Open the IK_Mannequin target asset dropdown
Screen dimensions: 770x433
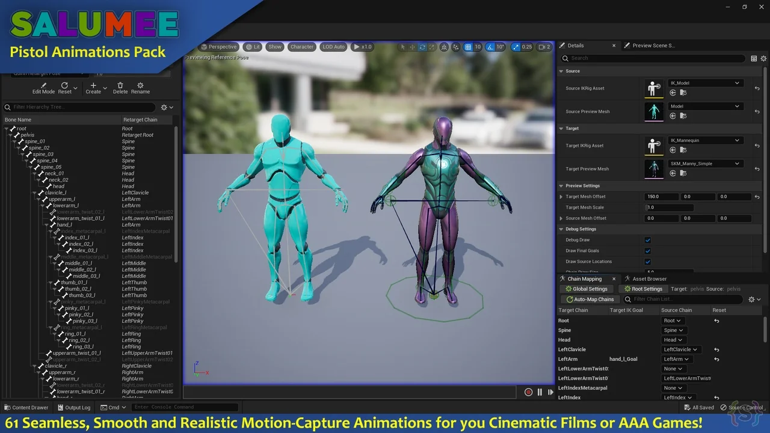pos(705,140)
